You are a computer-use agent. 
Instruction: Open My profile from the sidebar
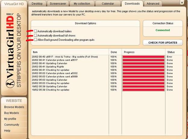tap(10, 119)
